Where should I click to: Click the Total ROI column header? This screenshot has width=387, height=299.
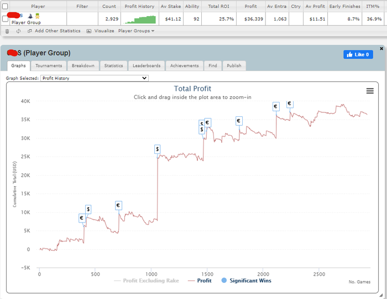219,7
